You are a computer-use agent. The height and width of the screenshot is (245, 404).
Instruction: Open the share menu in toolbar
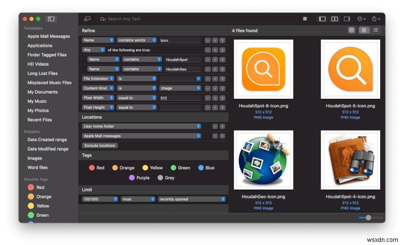tap(376, 19)
